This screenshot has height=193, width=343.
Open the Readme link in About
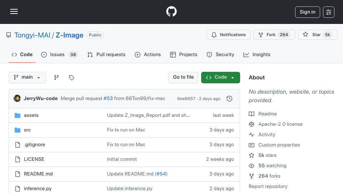pos(268,114)
